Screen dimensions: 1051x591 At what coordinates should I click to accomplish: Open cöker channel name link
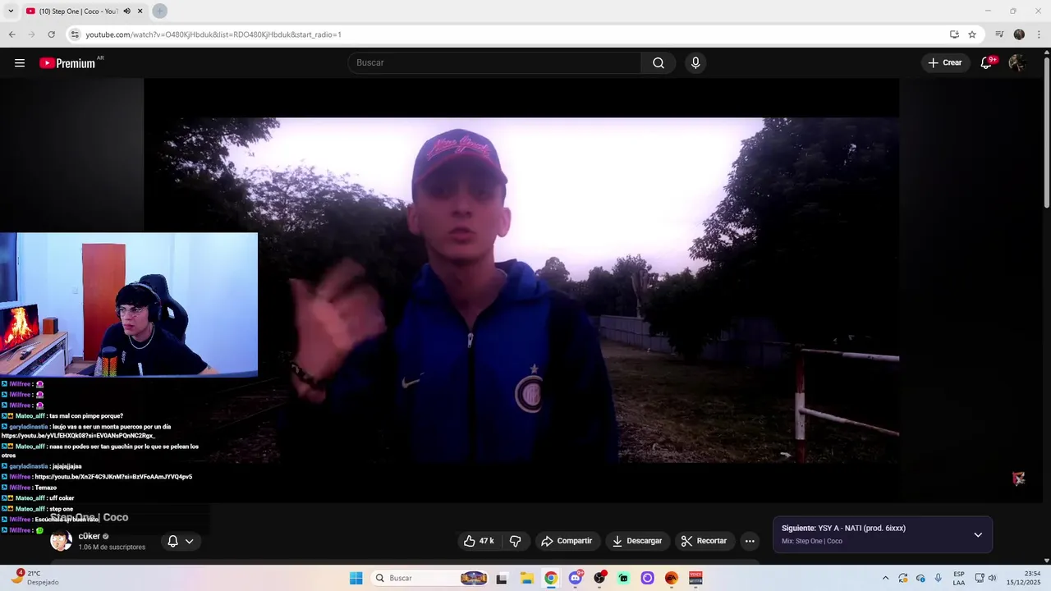(x=89, y=536)
